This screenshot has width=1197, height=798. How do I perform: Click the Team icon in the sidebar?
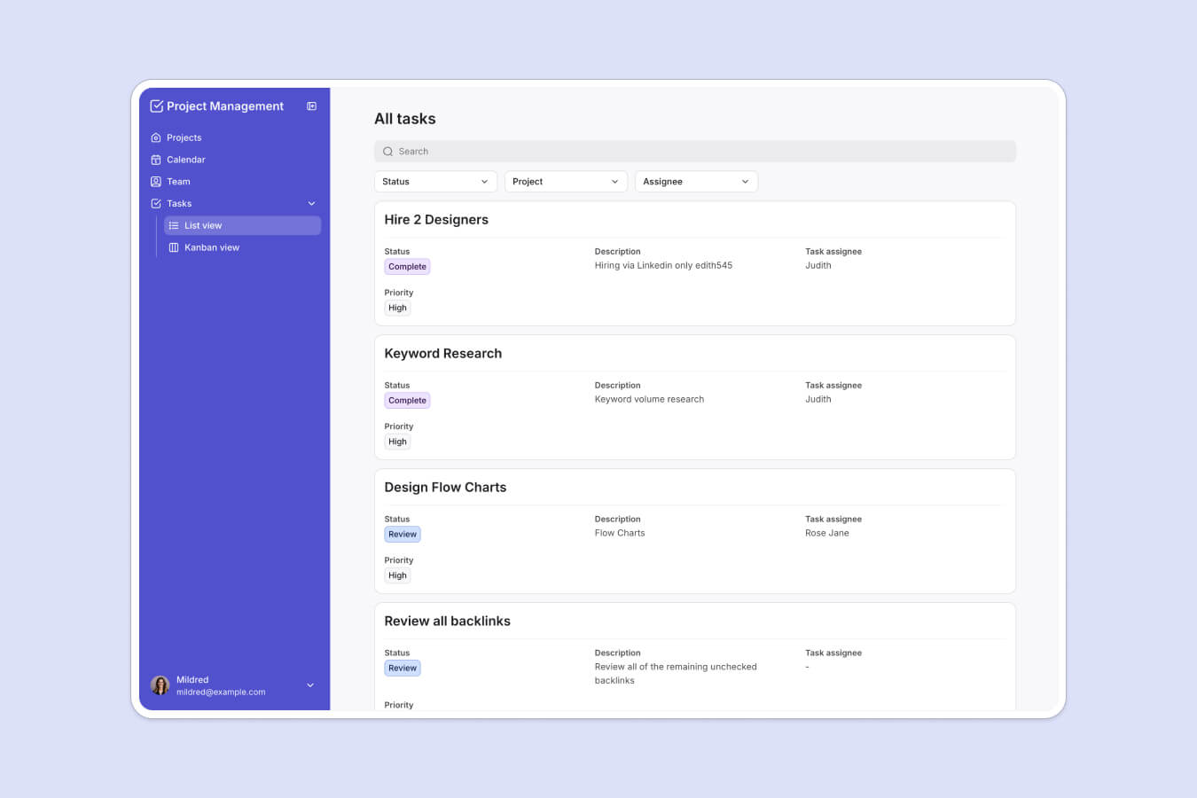click(x=156, y=182)
